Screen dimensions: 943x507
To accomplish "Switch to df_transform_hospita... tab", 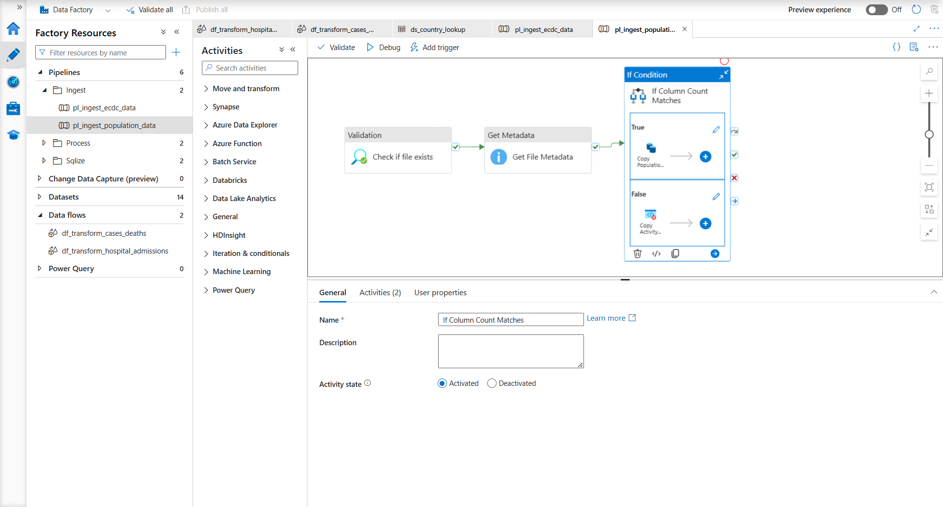I will click(243, 29).
